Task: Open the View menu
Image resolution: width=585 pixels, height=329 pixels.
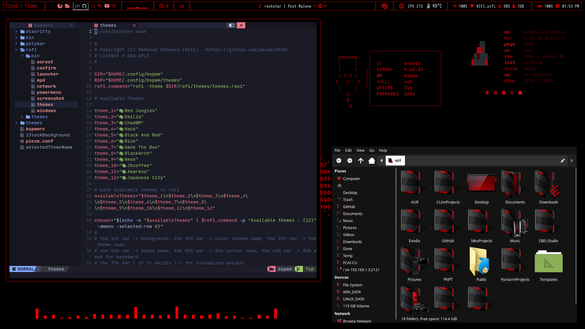Action: tap(360, 150)
